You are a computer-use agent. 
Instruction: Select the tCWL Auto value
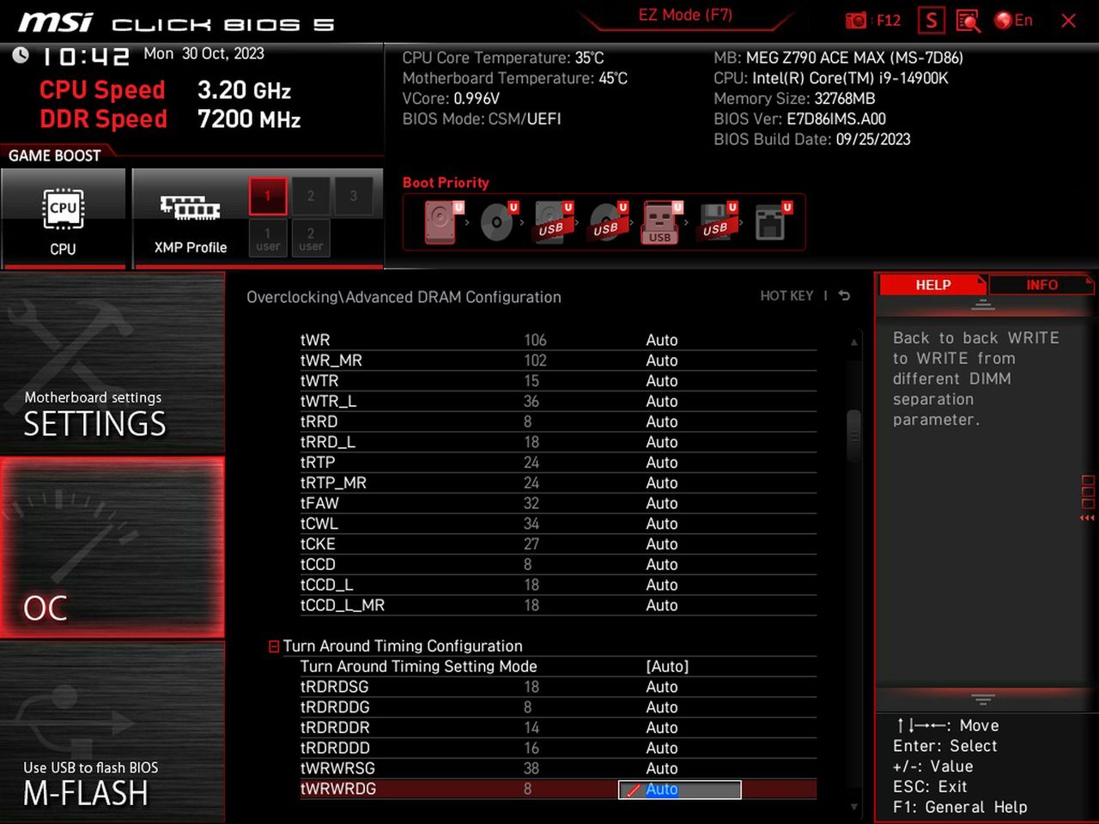[662, 524]
